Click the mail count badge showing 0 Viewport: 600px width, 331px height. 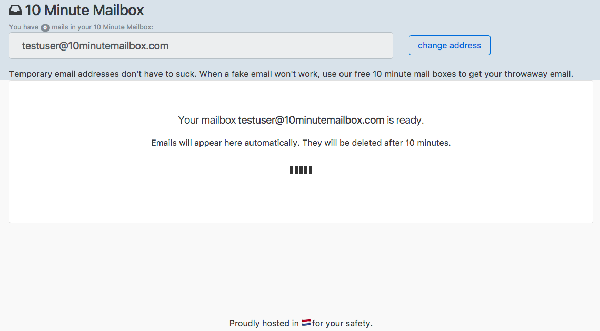(45, 27)
